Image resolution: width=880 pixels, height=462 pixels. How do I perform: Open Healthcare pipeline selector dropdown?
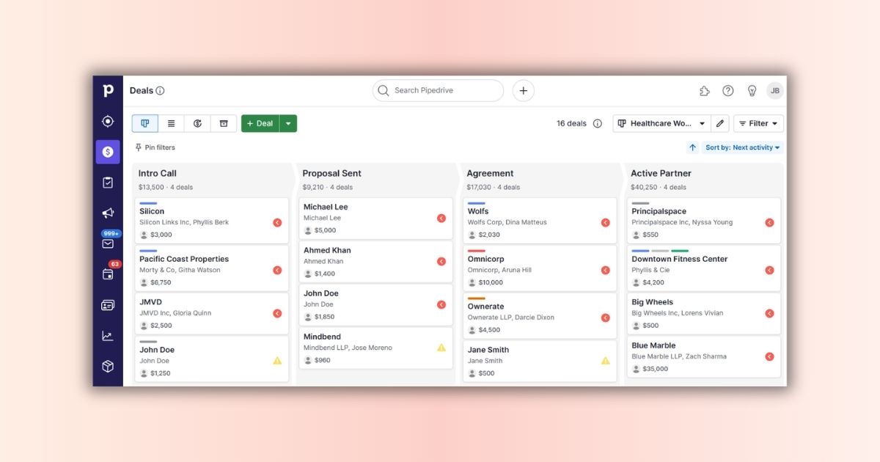661,123
